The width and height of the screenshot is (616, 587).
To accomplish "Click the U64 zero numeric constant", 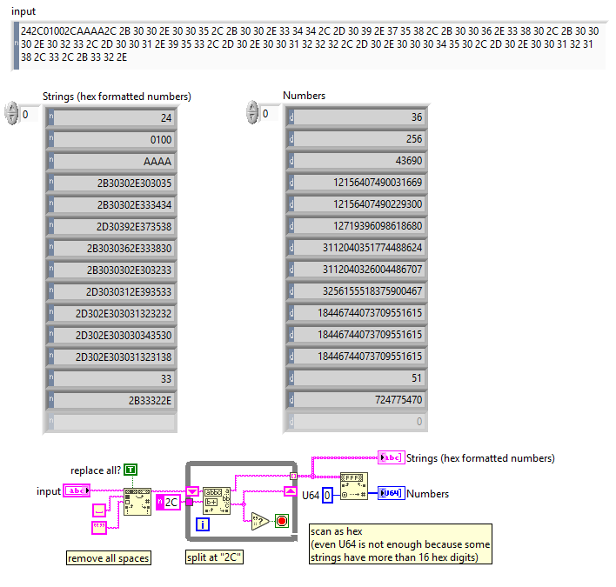I will tap(327, 495).
